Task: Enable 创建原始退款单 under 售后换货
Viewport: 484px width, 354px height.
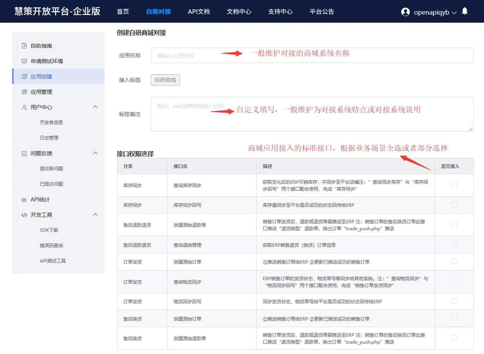Action: pyautogui.click(x=454, y=338)
